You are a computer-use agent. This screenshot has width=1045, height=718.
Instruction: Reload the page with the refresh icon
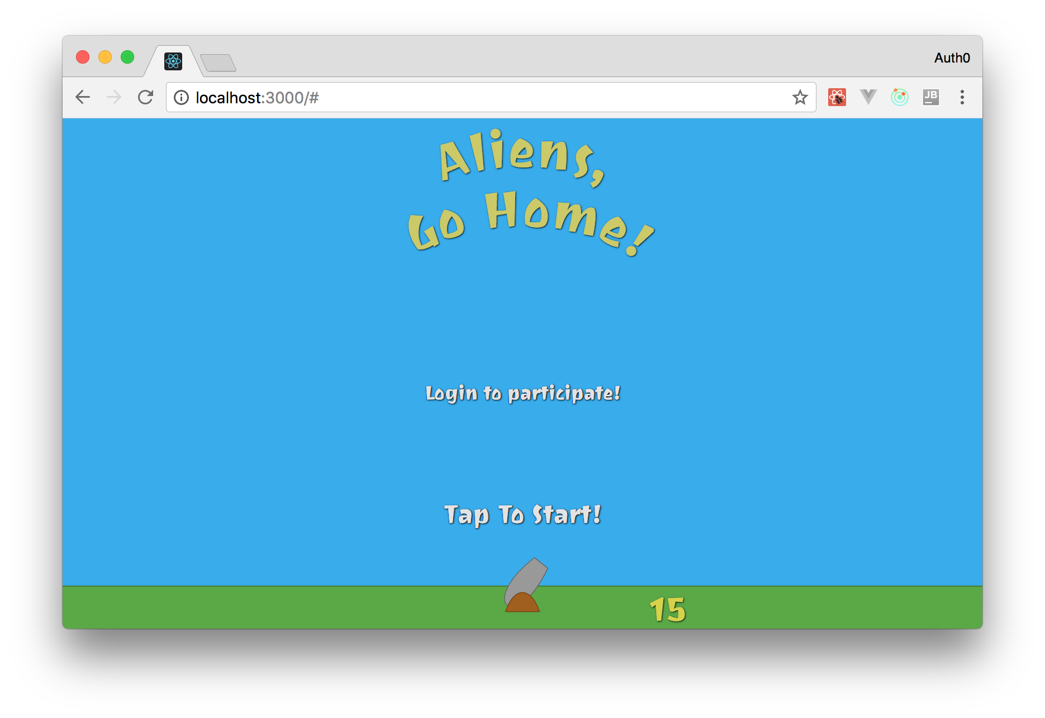(146, 97)
